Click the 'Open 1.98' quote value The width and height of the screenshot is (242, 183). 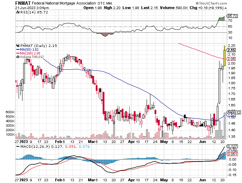pos(93,8)
